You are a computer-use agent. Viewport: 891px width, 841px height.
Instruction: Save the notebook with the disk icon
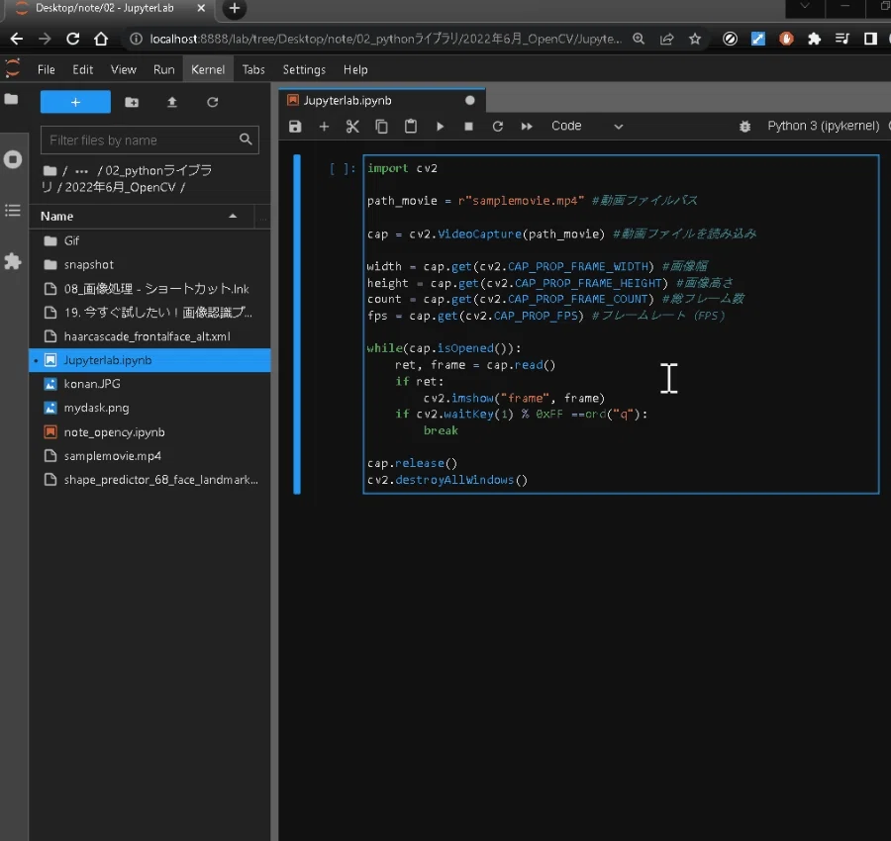(x=295, y=126)
